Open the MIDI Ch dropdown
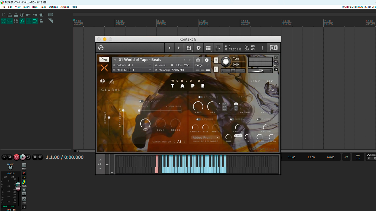The image size is (376, 211). pyautogui.click(x=133, y=70)
